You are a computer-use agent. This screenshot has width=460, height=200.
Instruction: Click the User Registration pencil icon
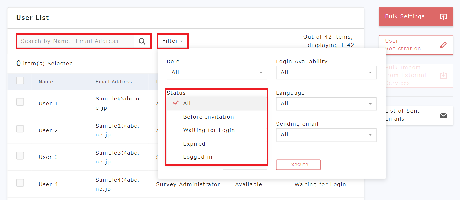(x=443, y=45)
